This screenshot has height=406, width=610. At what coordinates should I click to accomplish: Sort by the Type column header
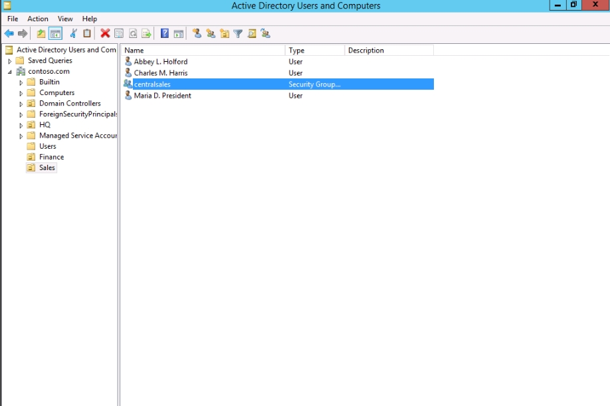315,50
